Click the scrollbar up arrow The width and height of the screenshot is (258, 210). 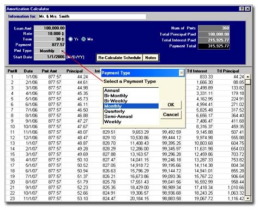tap(248, 77)
